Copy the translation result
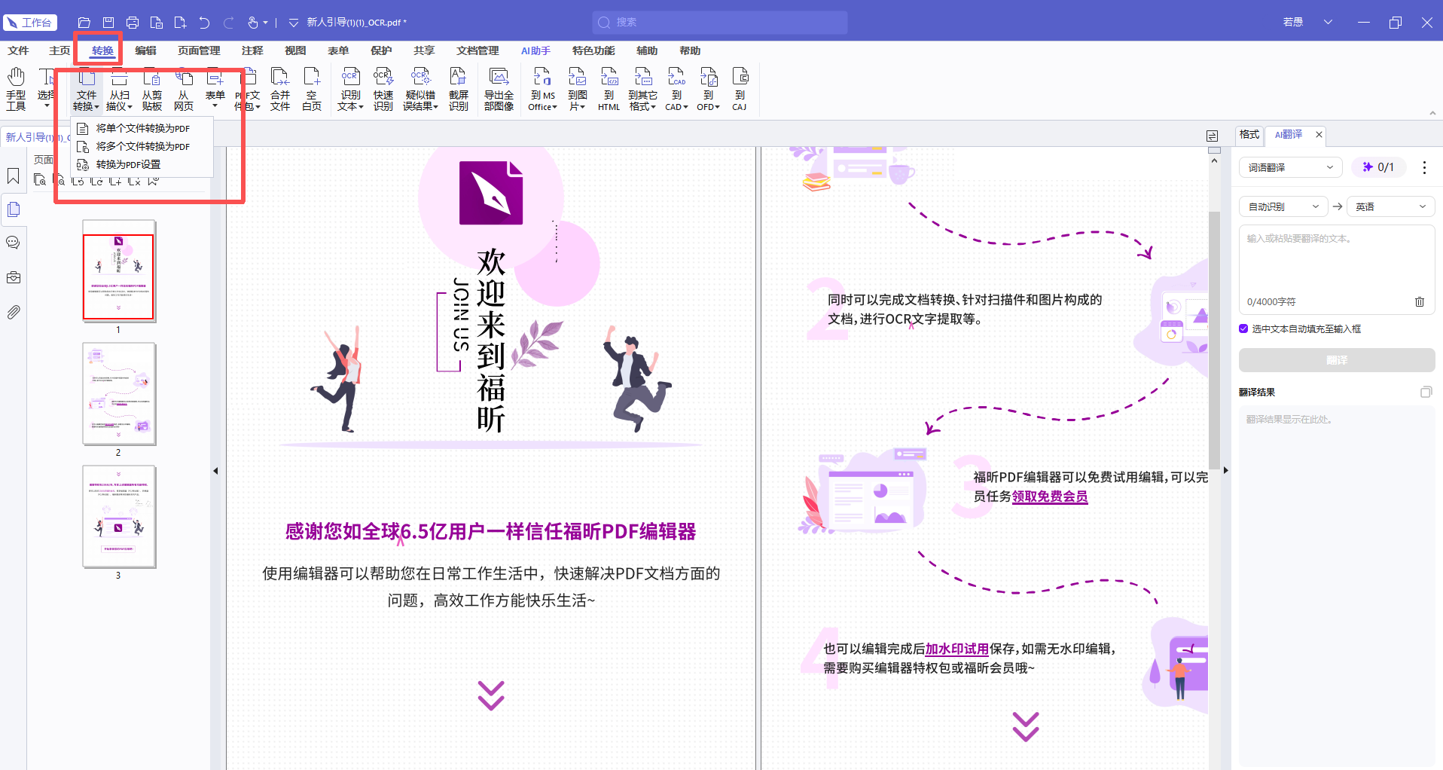The height and width of the screenshot is (770, 1443). (x=1426, y=392)
